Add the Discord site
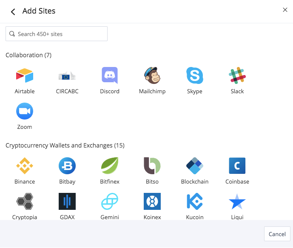 pyautogui.click(x=110, y=75)
